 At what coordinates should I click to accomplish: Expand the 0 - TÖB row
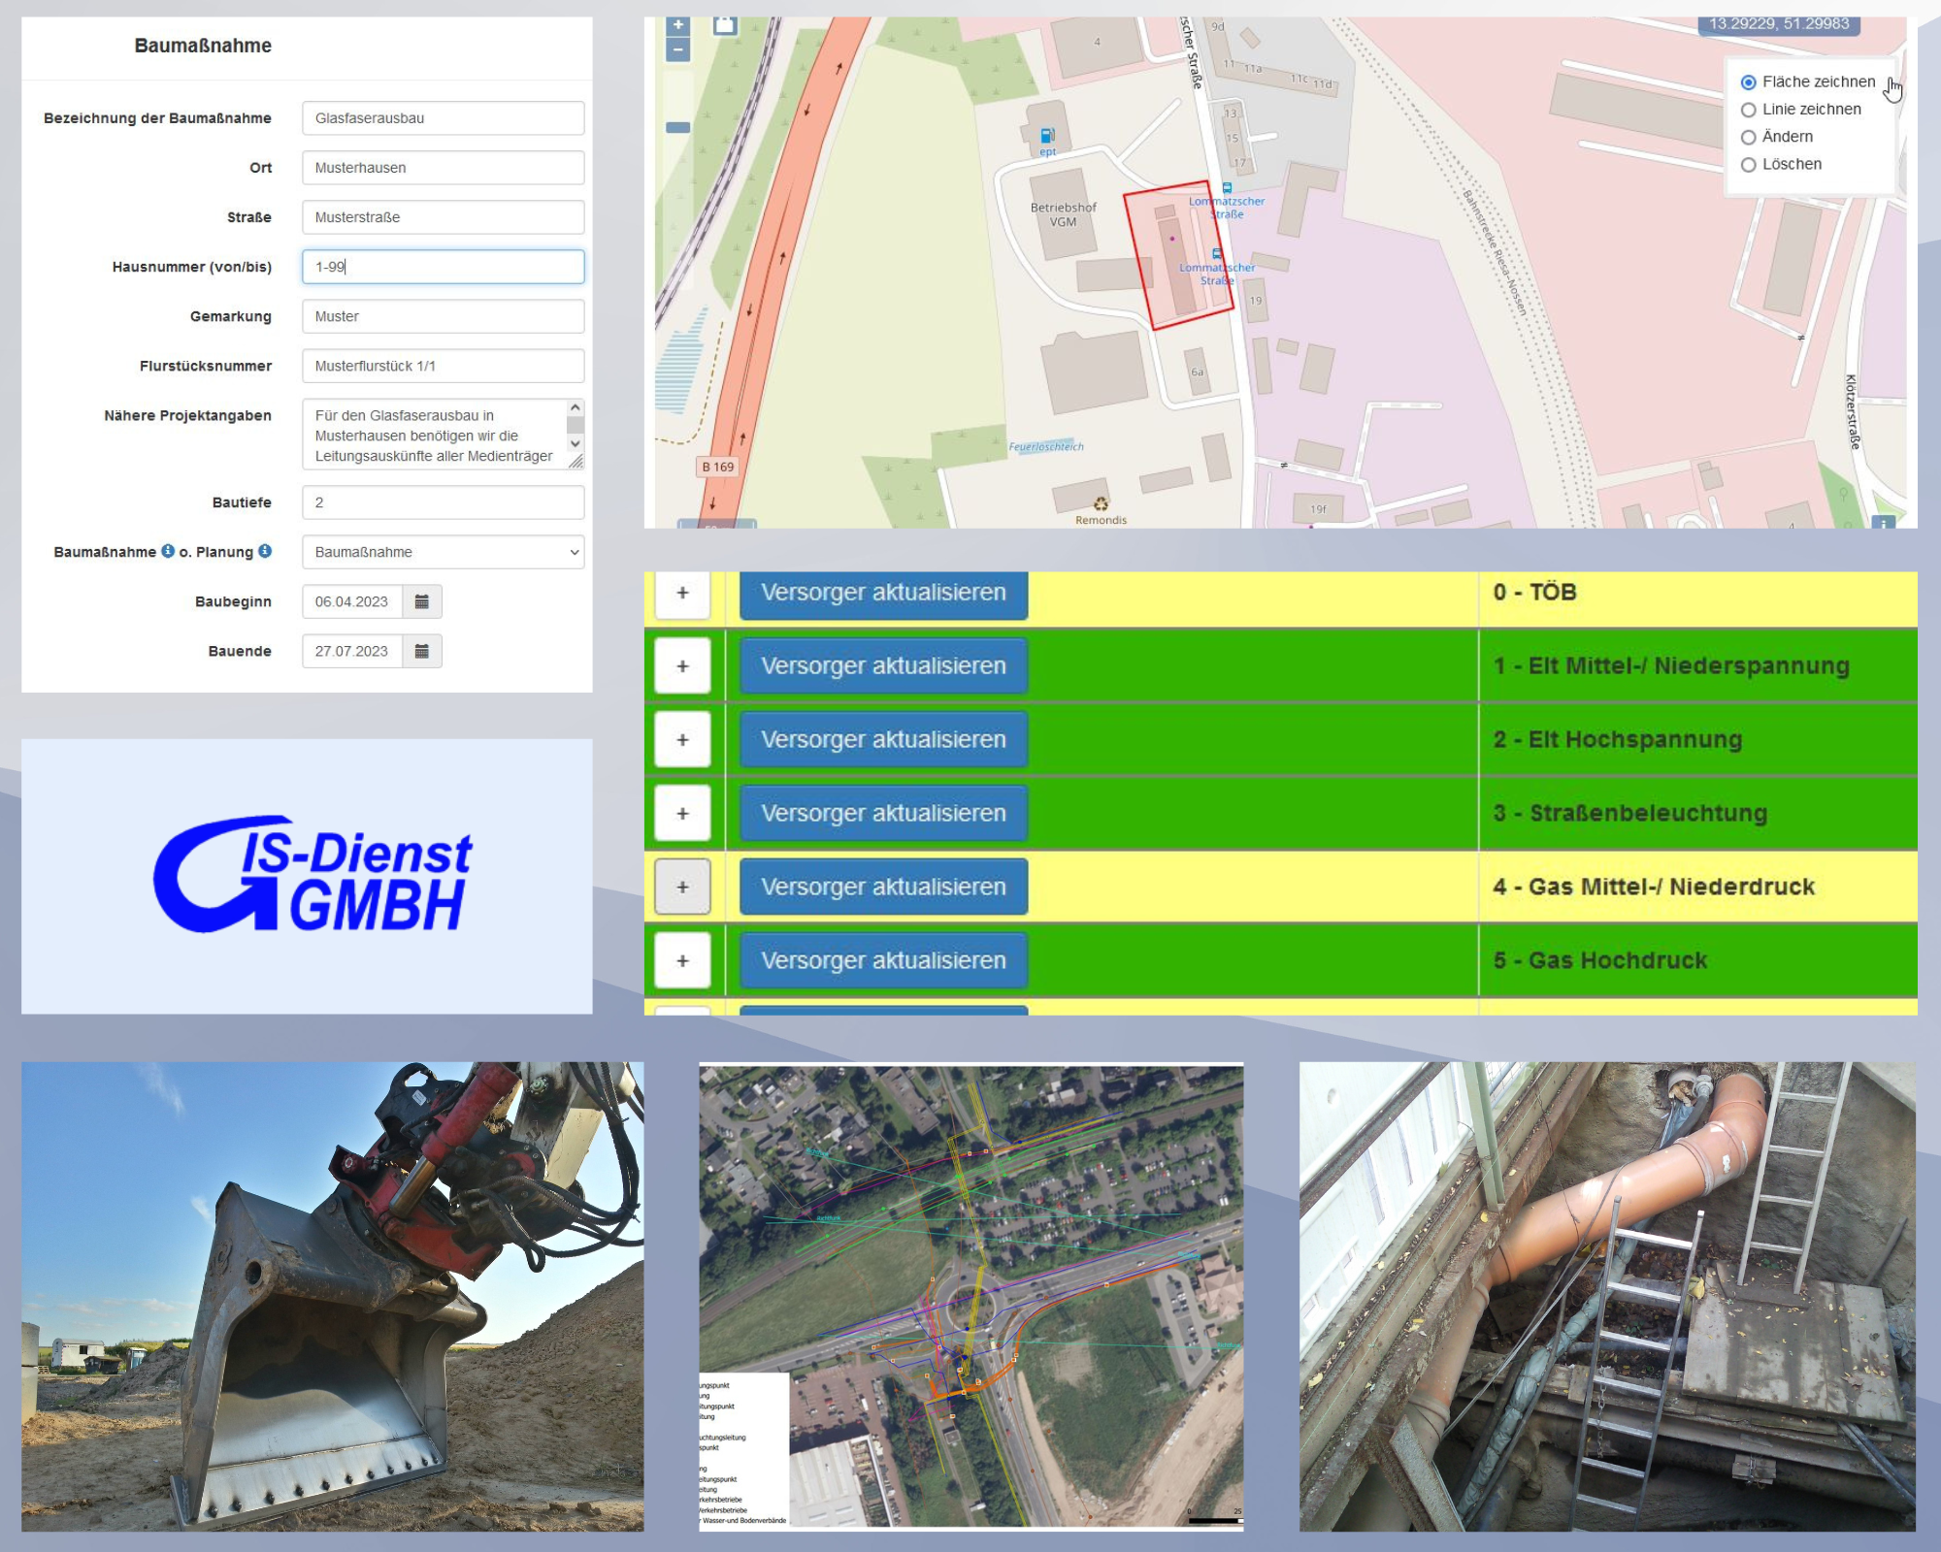(682, 593)
